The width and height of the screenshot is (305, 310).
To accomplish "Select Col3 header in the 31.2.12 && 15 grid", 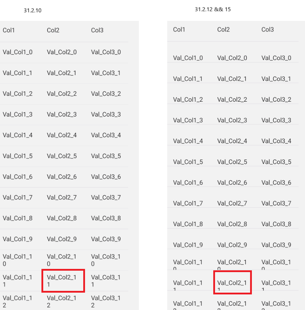I will (x=267, y=30).
